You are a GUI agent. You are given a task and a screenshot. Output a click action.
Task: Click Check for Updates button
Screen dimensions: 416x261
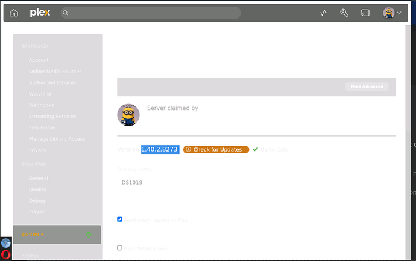click(216, 150)
